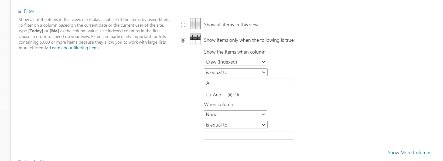443x161 pixels.
Task: Click the value field containing A
Action: (249, 83)
